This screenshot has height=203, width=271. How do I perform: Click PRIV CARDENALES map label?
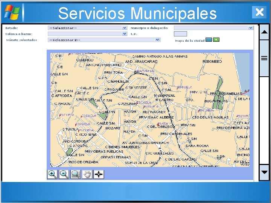click(x=176, y=133)
